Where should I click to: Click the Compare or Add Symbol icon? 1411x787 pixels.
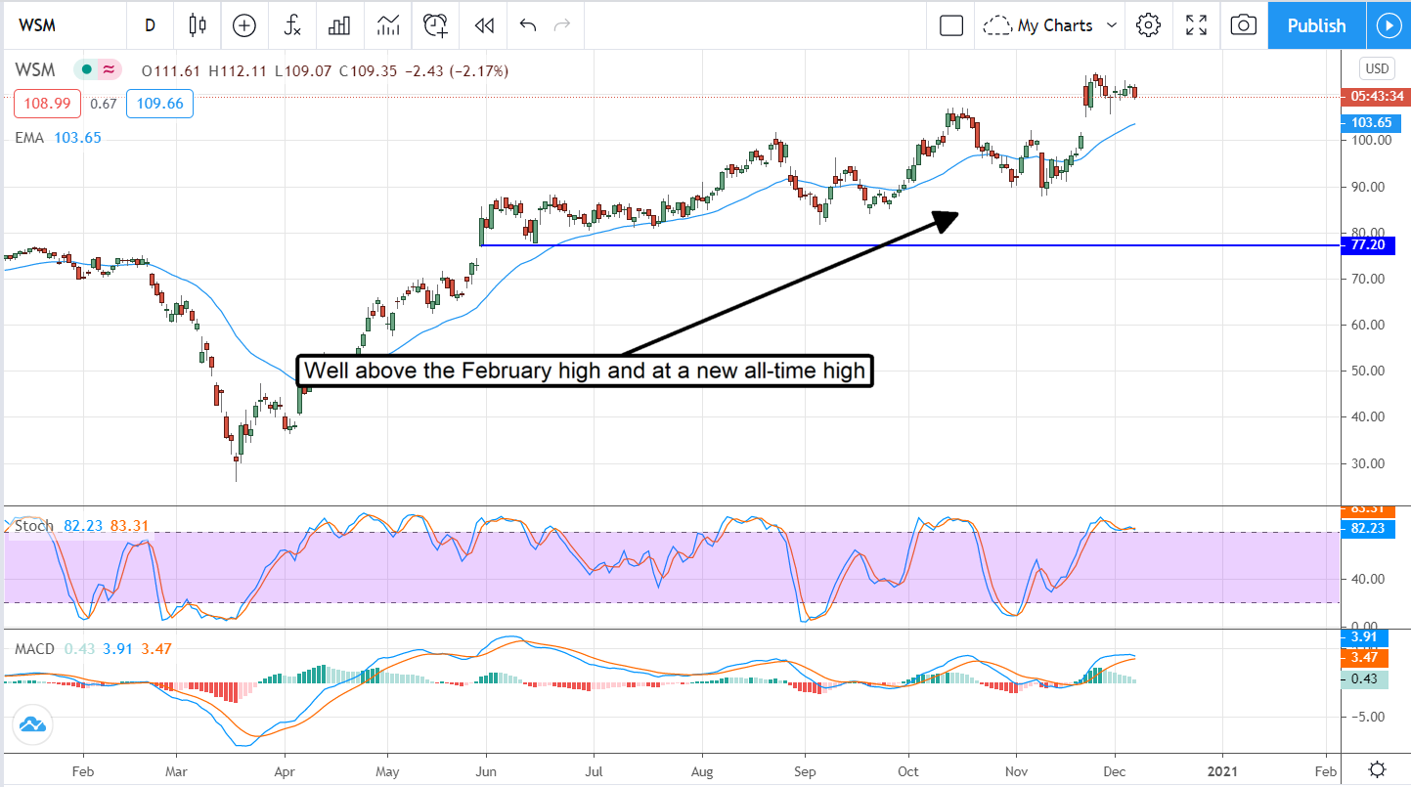click(244, 25)
